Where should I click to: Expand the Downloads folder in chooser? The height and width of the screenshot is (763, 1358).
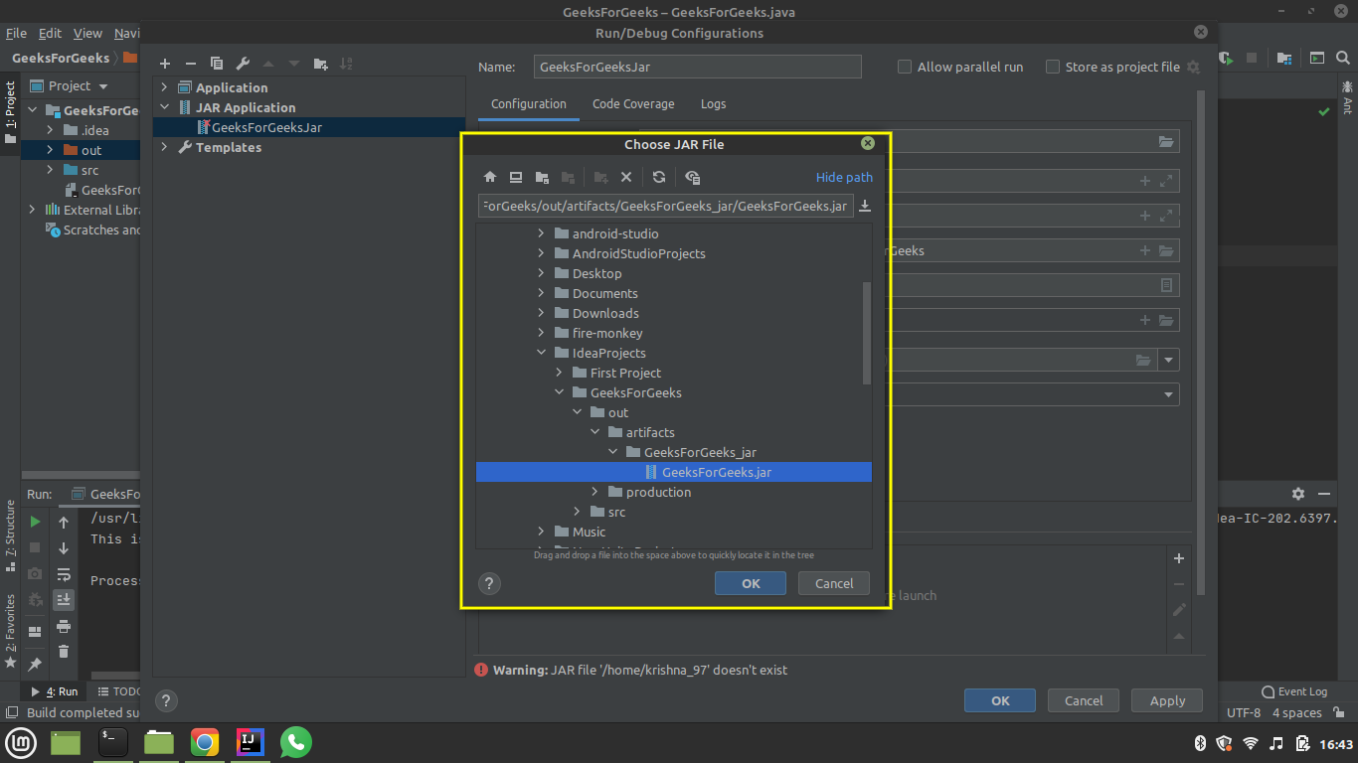coord(542,313)
